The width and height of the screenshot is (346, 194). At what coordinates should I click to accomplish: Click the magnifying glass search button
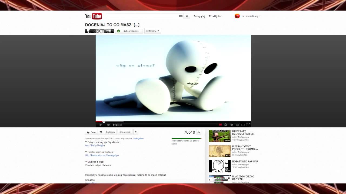coord(187,16)
